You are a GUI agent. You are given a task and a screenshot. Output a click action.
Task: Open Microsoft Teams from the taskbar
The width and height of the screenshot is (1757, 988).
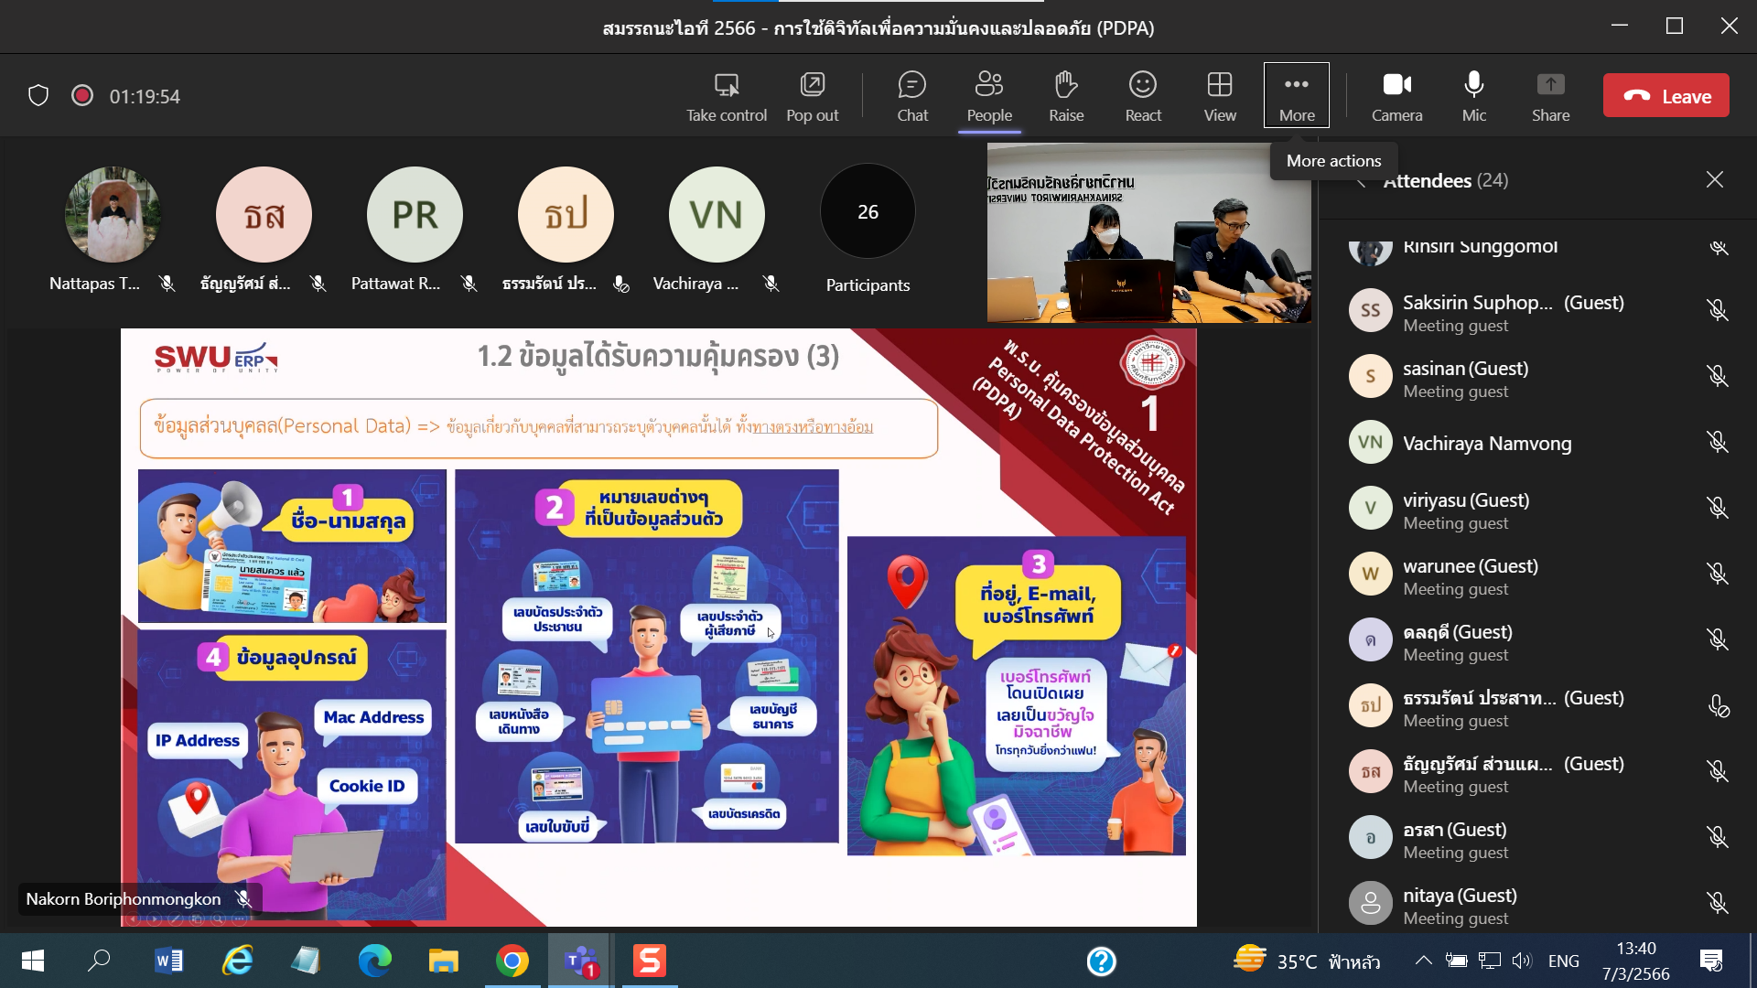pyautogui.click(x=581, y=961)
